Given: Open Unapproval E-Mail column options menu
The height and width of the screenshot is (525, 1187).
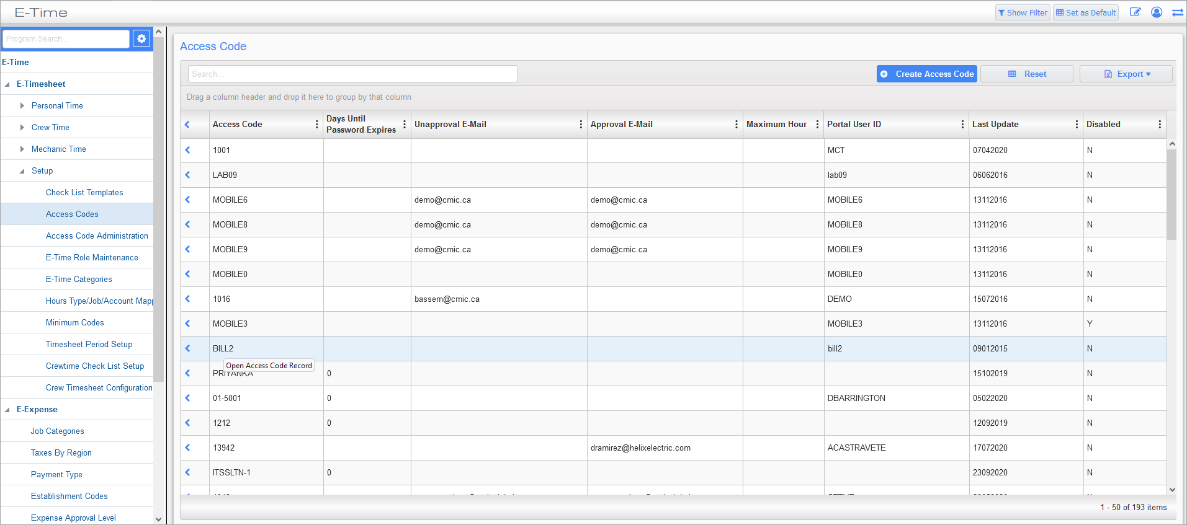Looking at the screenshot, I should point(581,125).
